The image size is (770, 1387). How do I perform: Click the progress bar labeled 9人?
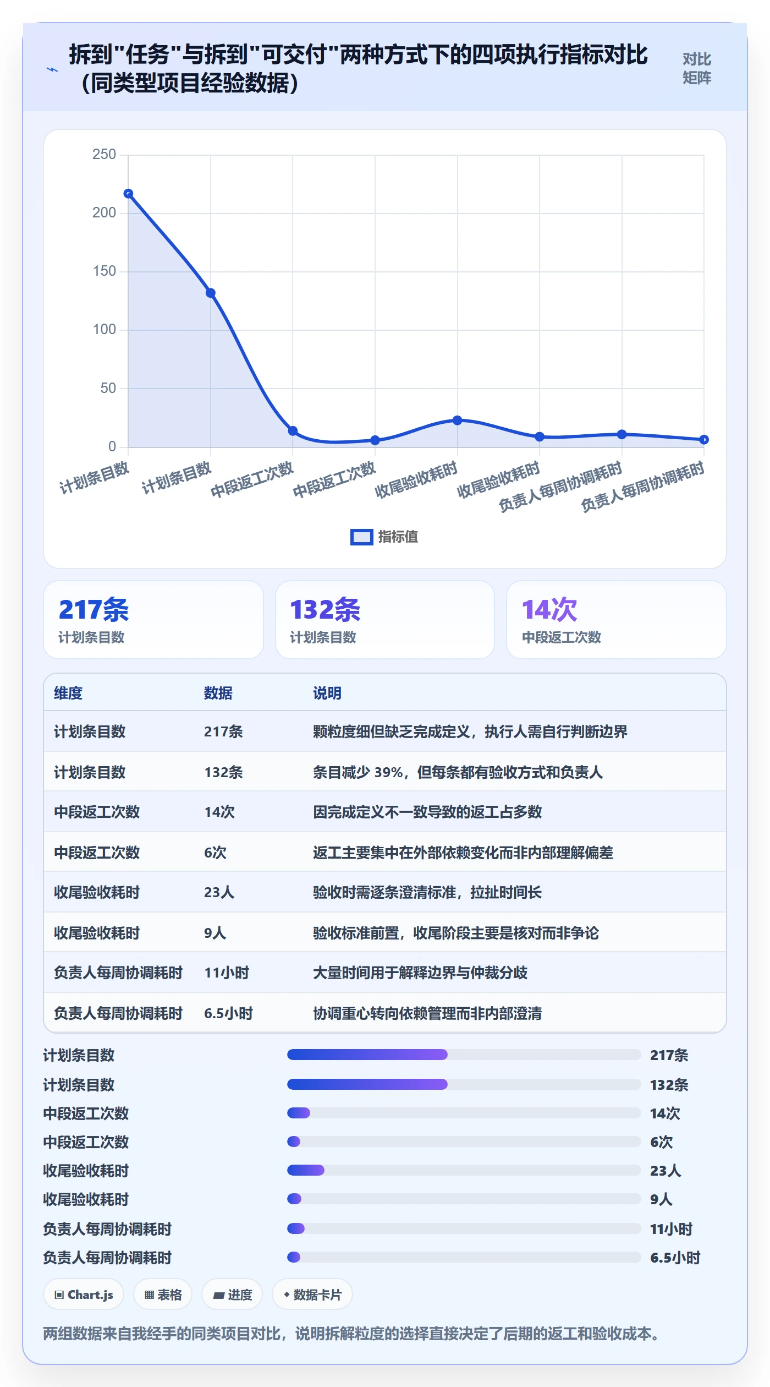[464, 1199]
